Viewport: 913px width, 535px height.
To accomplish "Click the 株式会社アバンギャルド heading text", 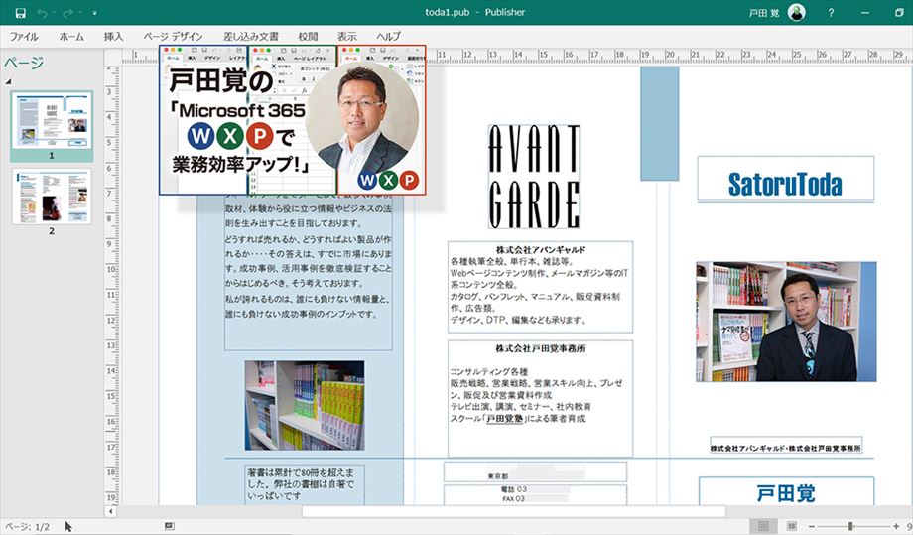I will 540,249.
